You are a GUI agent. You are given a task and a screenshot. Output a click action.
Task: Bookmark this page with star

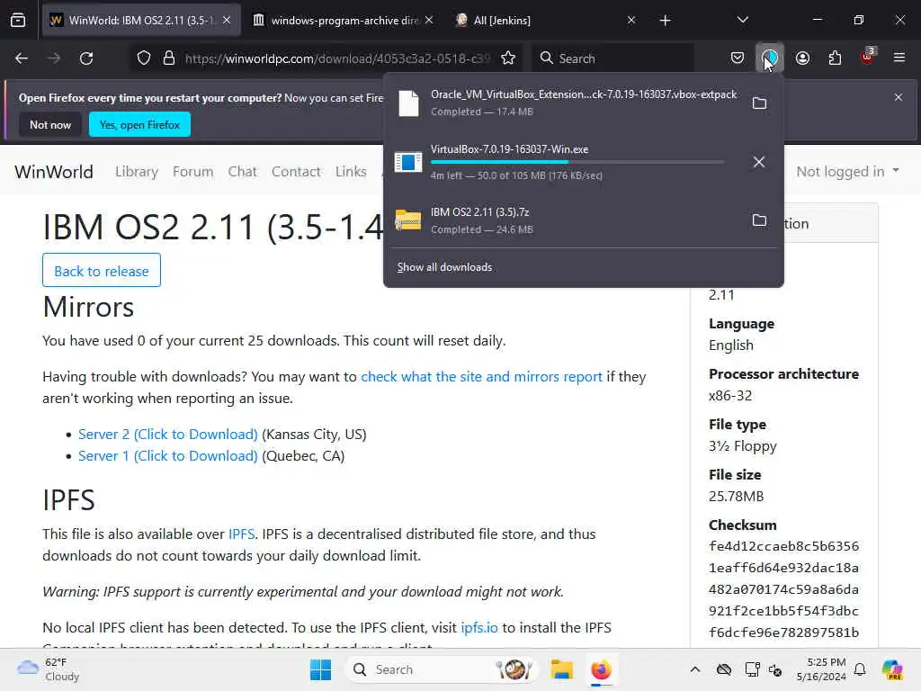click(508, 58)
